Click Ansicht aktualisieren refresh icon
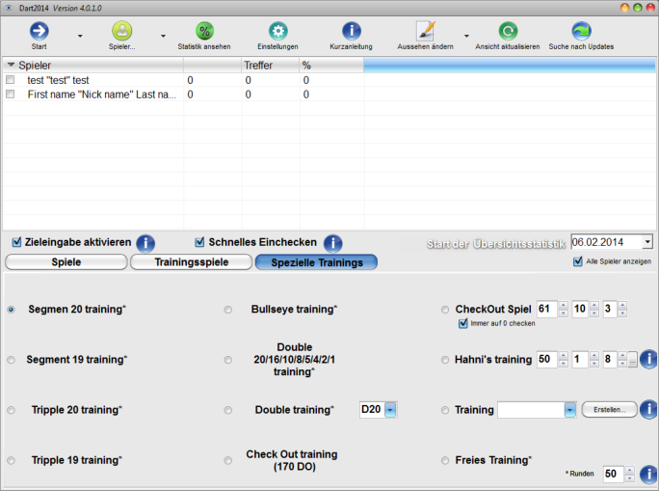The width and height of the screenshot is (659, 491). tap(508, 31)
